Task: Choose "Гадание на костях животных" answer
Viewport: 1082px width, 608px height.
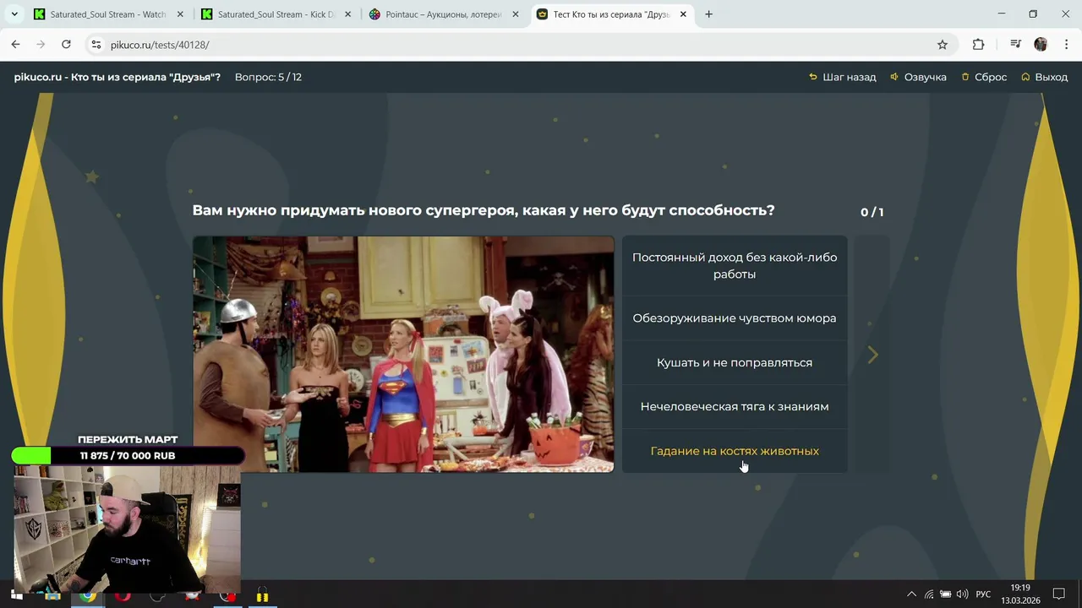Action: pos(735,451)
